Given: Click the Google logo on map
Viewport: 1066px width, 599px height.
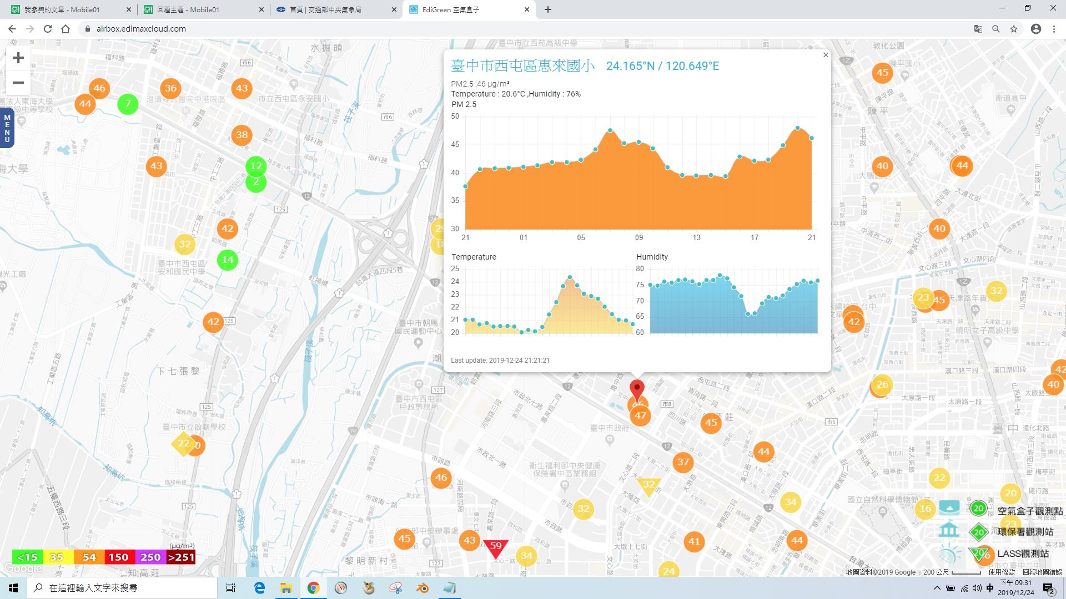Looking at the screenshot, I should click(23, 568).
